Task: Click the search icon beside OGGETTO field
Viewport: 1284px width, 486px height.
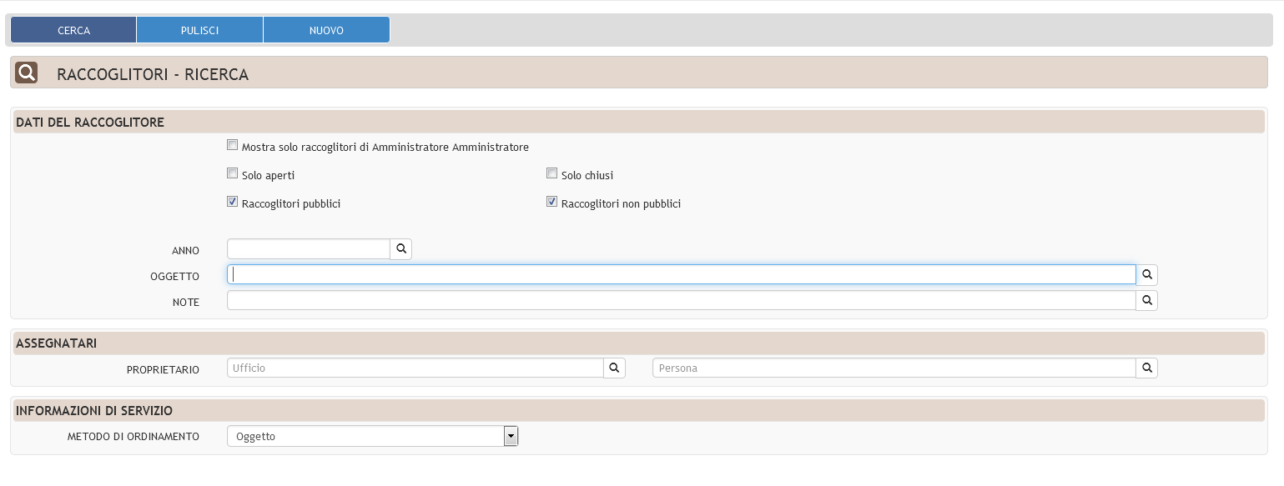Action: [1147, 275]
